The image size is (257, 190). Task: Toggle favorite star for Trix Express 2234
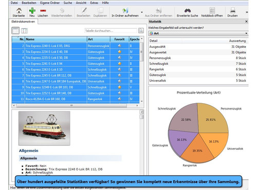tap(120, 52)
